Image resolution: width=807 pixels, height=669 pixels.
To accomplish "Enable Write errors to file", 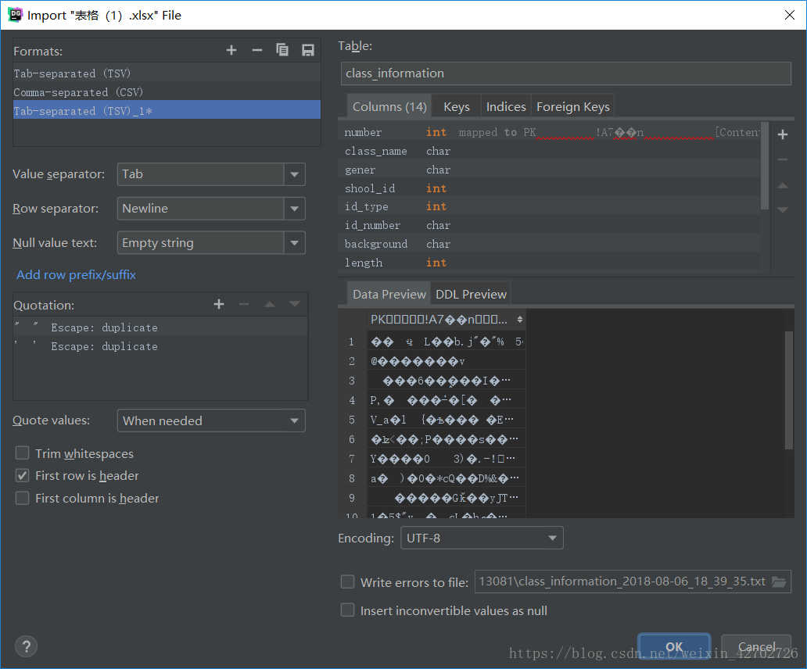I will click(348, 582).
